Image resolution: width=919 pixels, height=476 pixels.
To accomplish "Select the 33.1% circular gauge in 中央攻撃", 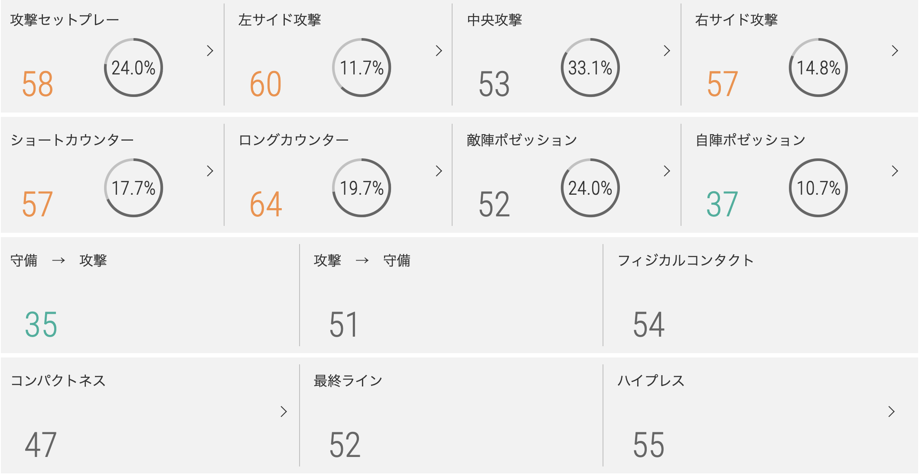I will pos(590,68).
